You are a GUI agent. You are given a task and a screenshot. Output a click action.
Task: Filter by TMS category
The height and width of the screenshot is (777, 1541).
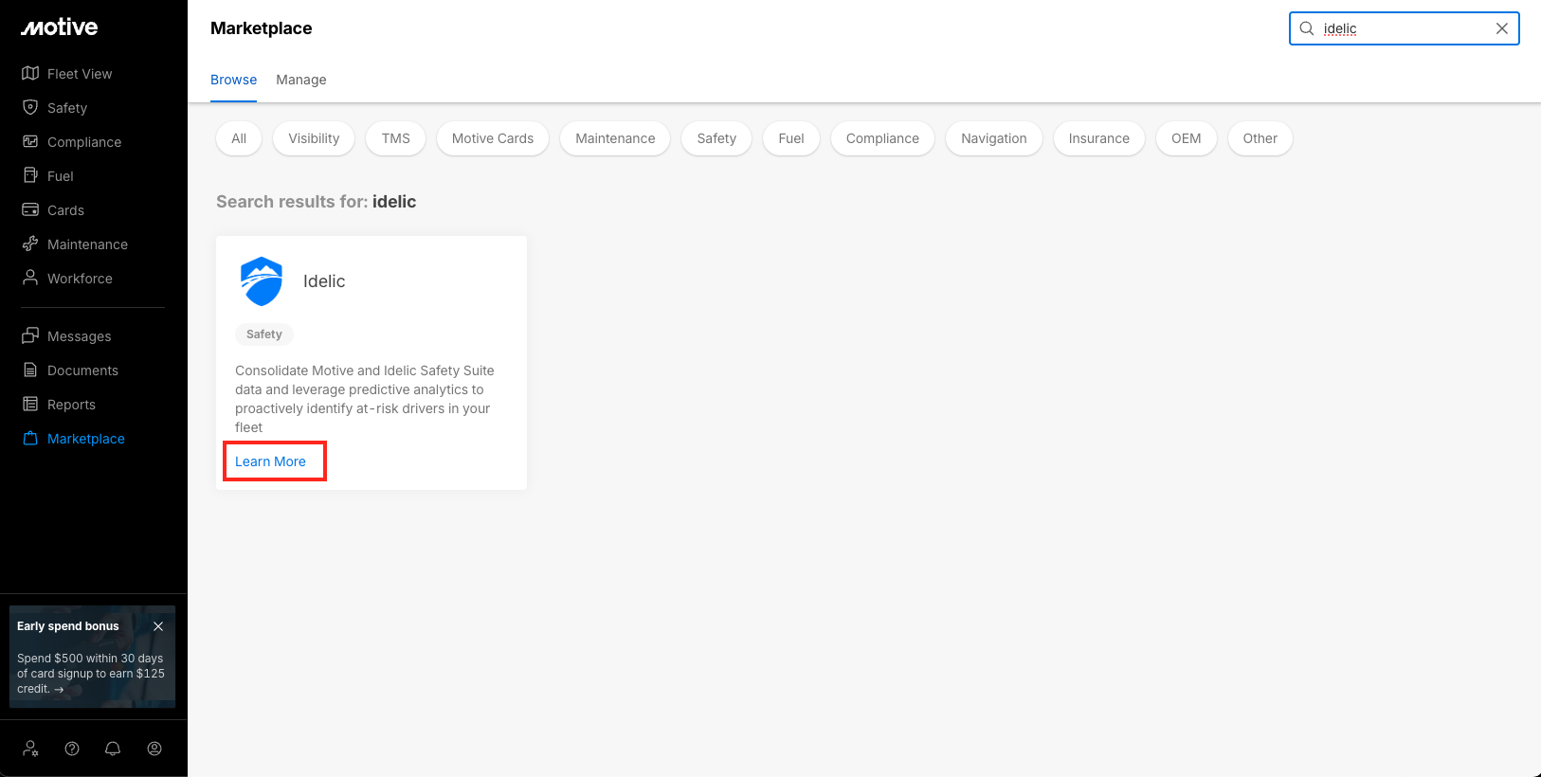click(396, 138)
